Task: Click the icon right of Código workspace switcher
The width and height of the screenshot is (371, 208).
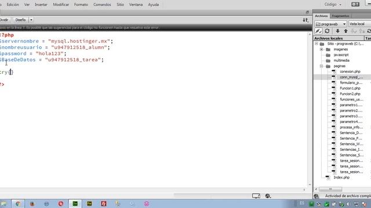Action: (355, 5)
